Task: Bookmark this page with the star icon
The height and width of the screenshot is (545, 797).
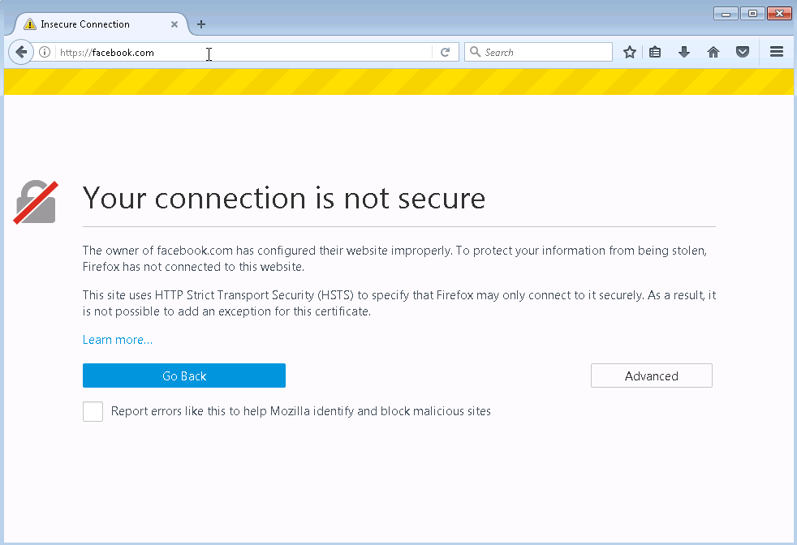Action: [629, 52]
